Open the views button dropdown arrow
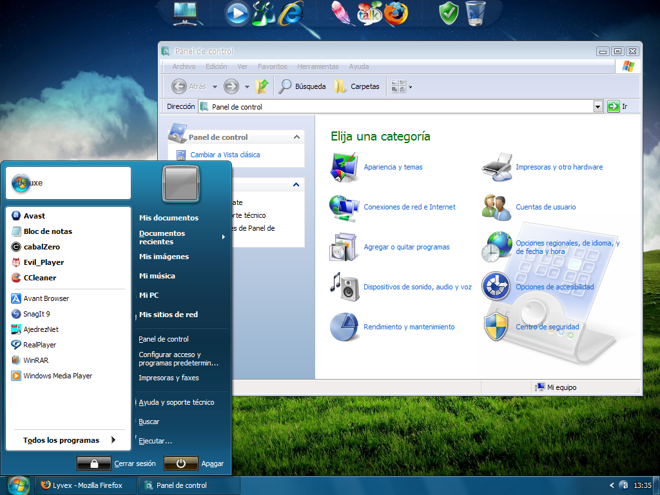Screen dimensions: 660x495 coord(411,87)
